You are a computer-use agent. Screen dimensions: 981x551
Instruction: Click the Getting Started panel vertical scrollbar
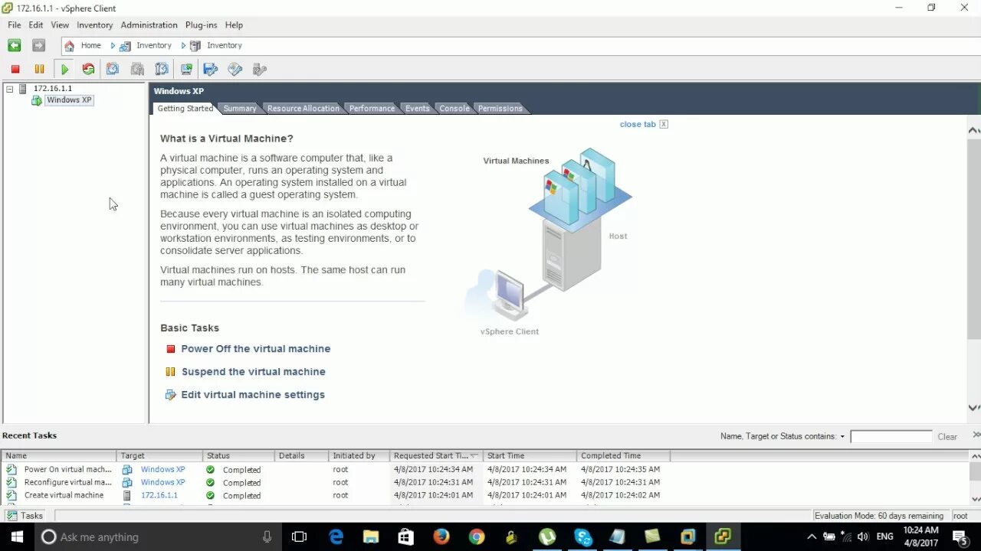pyautogui.click(x=974, y=240)
